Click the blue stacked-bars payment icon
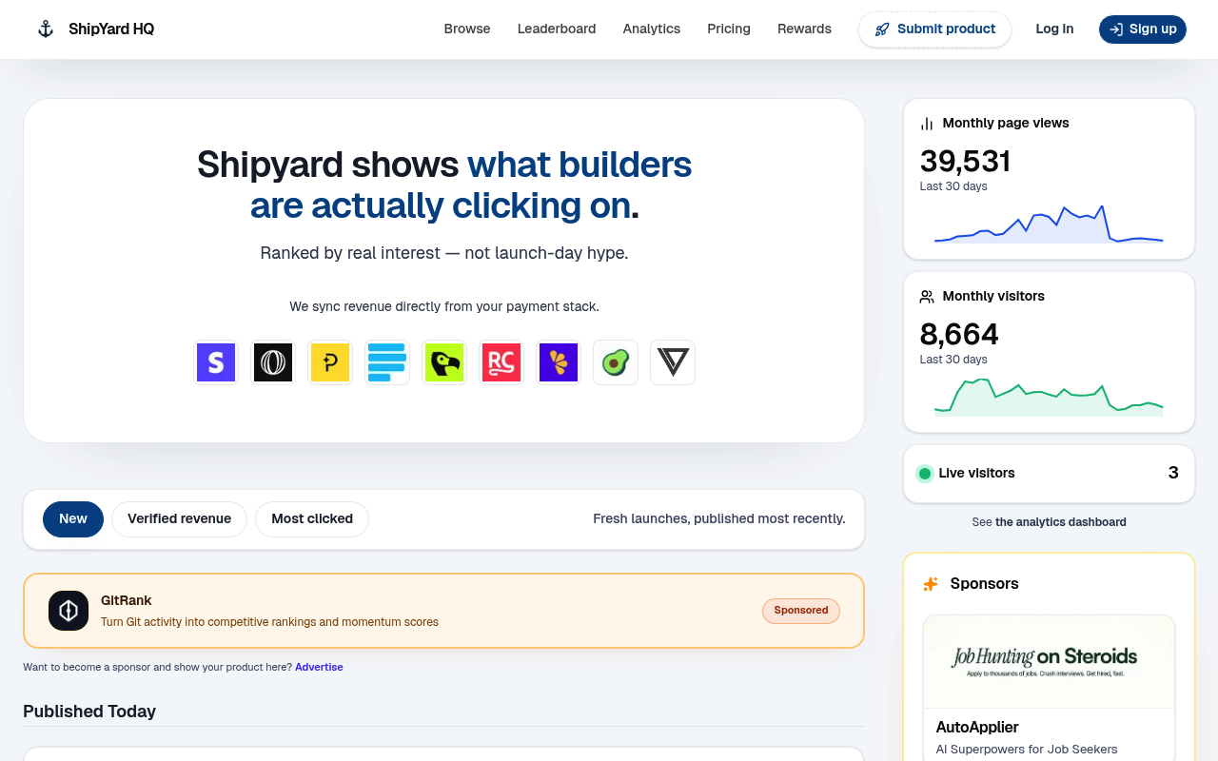Viewport: 1218px width, 761px height. pos(387,362)
